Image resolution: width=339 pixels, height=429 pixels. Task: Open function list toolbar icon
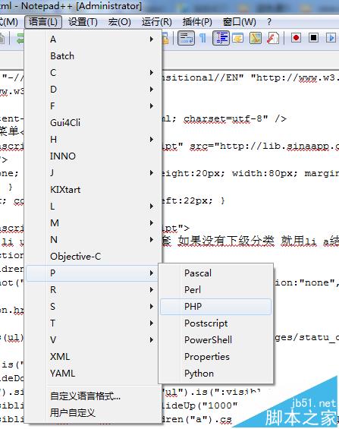click(x=272, y=38)
